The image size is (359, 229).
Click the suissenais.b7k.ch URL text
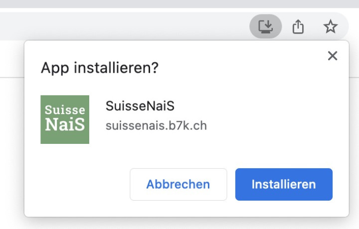click(x=156, y=125)
